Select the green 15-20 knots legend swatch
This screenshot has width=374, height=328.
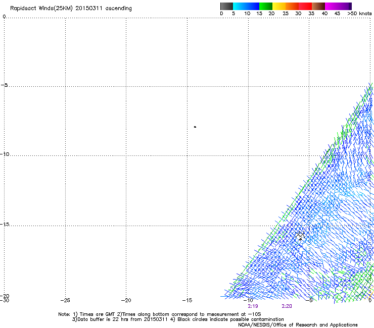[266, 6]
